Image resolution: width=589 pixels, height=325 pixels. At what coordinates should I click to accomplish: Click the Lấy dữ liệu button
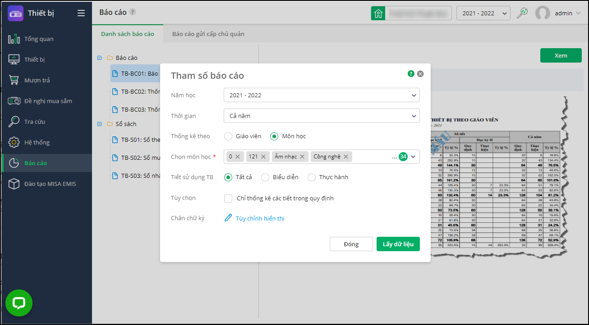point(398,244)
